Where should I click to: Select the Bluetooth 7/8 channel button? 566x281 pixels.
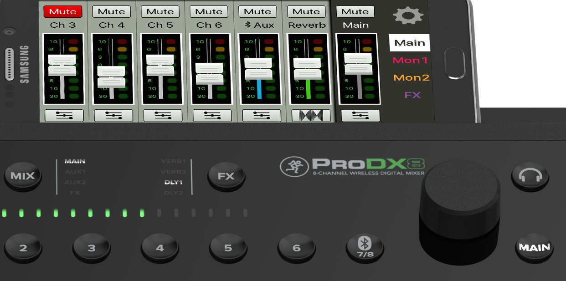(x=365, y=248)
